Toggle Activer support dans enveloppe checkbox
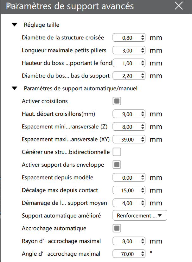The height and width of the screenshot is (262, 192). tap(117, 165)
